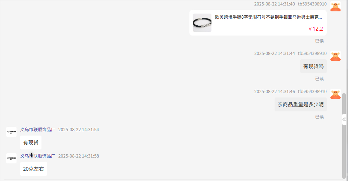
Task: Click username tb5954398910 at 14:31:46
Action: 312,92
